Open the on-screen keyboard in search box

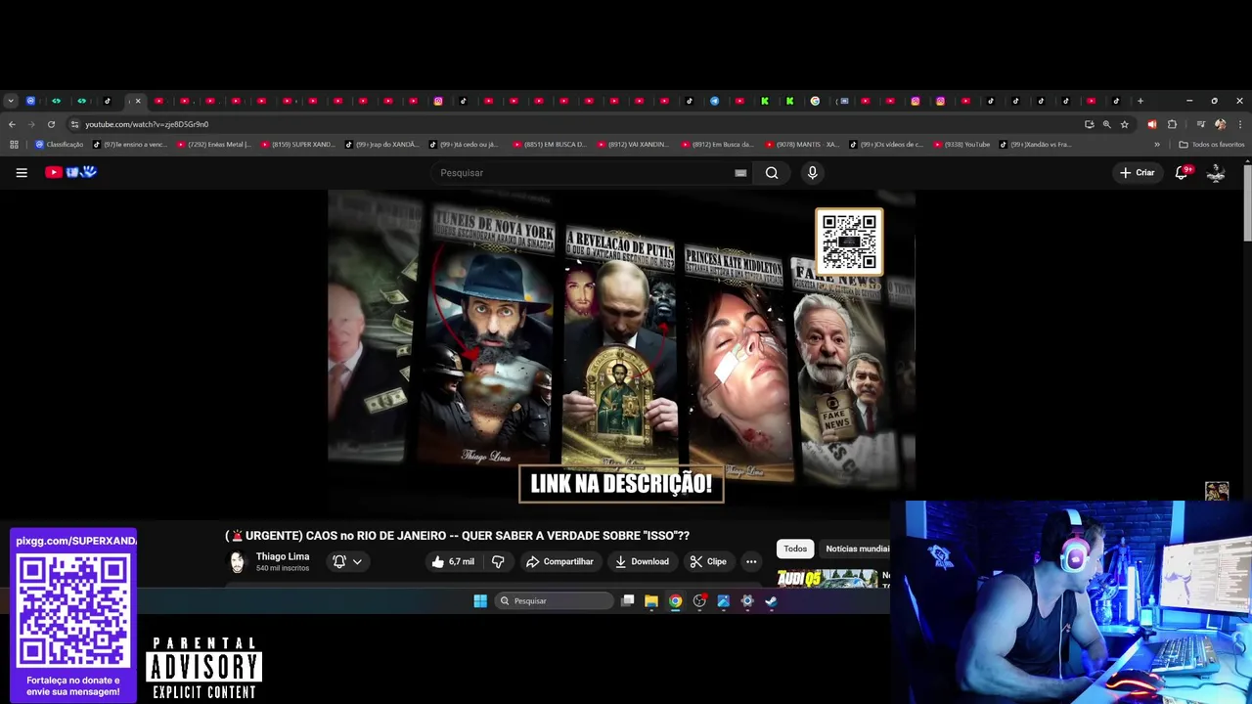tap(740, 173)
